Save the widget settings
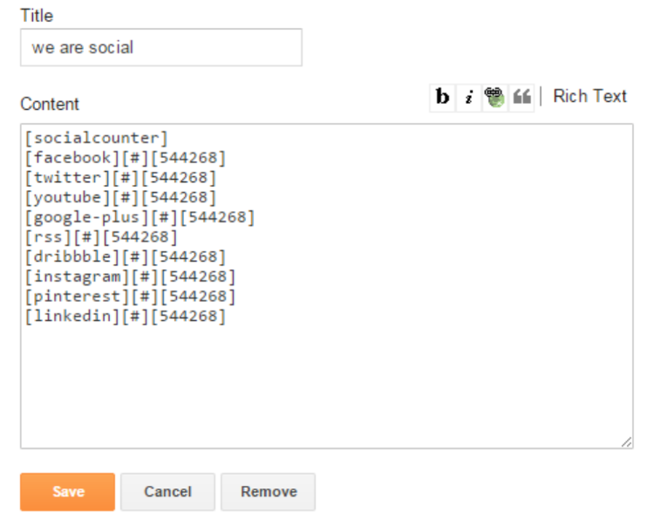Viewport: 654px width, 519px height. pyautogui.click(x=67, y=491)
